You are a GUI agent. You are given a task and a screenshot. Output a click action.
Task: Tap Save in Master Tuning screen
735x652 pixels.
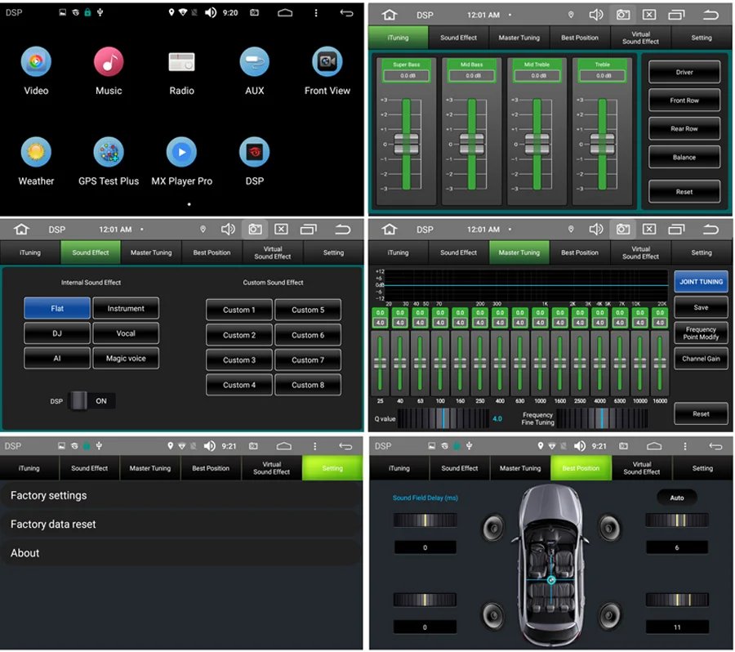[x=701, y=308]
